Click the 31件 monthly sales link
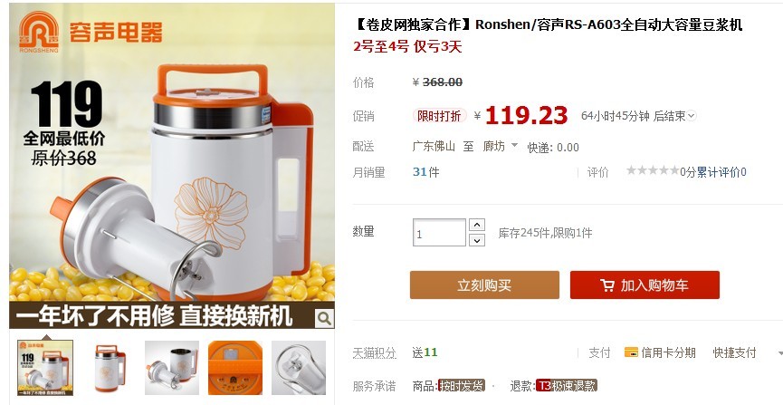The height and width of the screenshot is (405, 783). (x=426, y=172)
